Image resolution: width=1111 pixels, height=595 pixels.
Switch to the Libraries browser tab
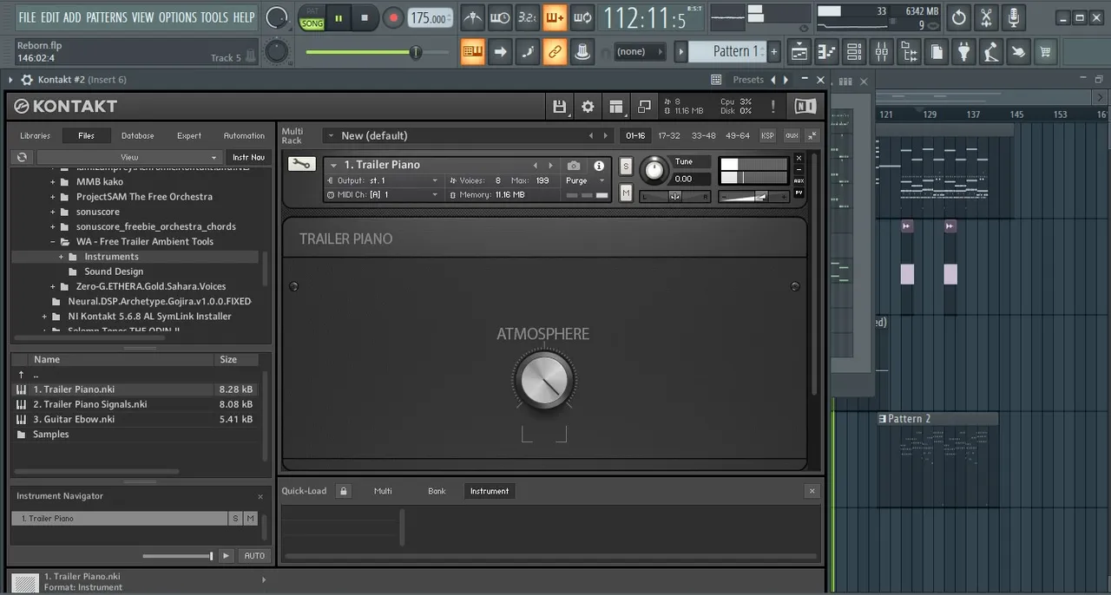(x=36, y=135)
